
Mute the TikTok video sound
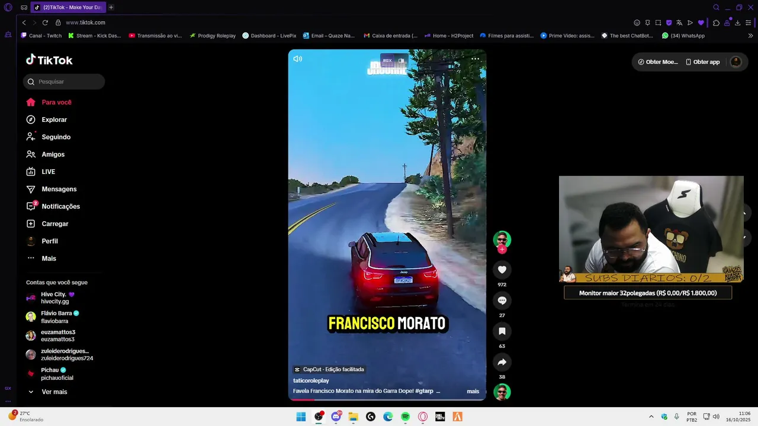pos(297,59)
